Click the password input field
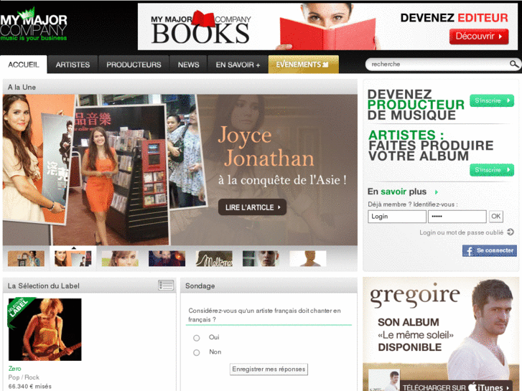 (x=457, y=216)
